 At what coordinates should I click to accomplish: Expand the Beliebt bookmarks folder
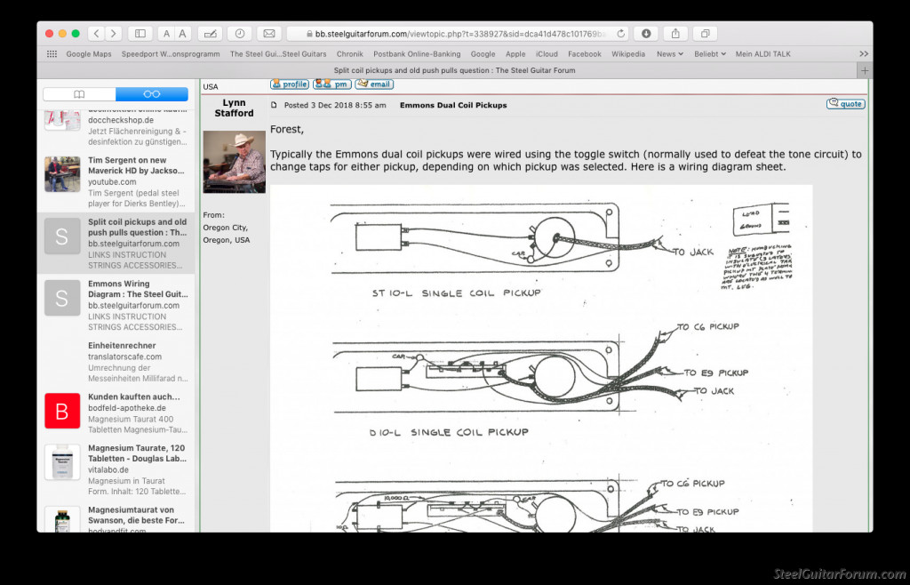click(710, 54)
